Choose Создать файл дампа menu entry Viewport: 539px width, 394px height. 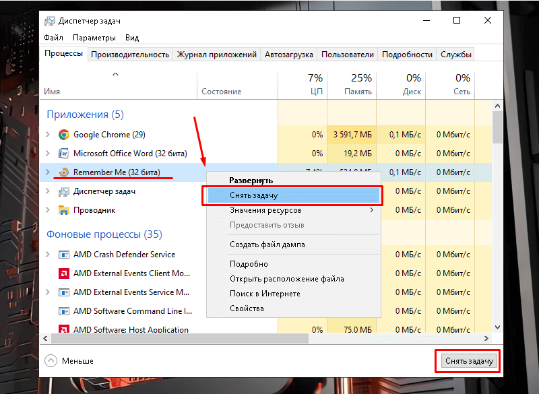point(267,244)
